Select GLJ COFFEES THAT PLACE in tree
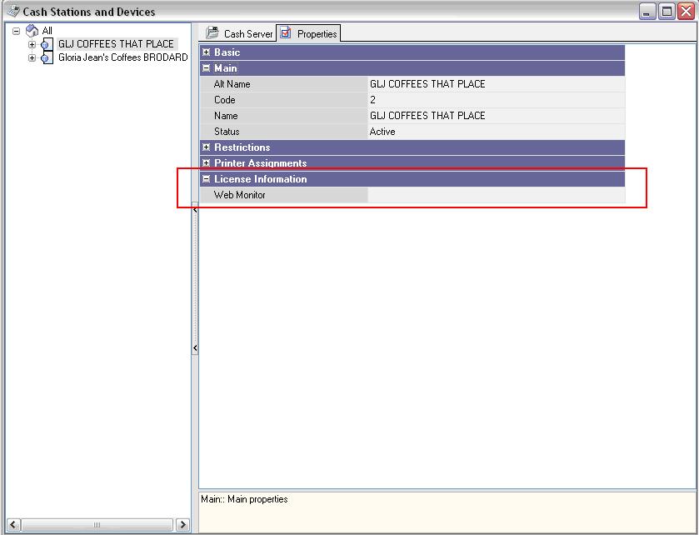699x535 pixels. 116,44
